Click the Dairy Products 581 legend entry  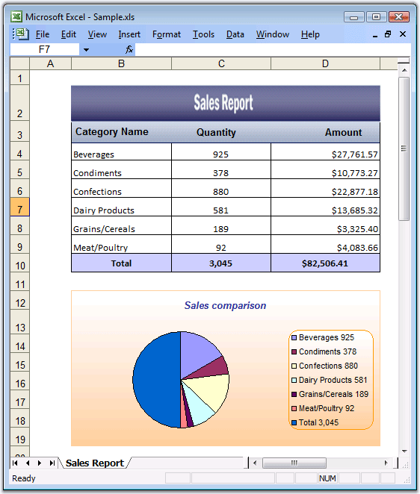[x=330, y=380]
